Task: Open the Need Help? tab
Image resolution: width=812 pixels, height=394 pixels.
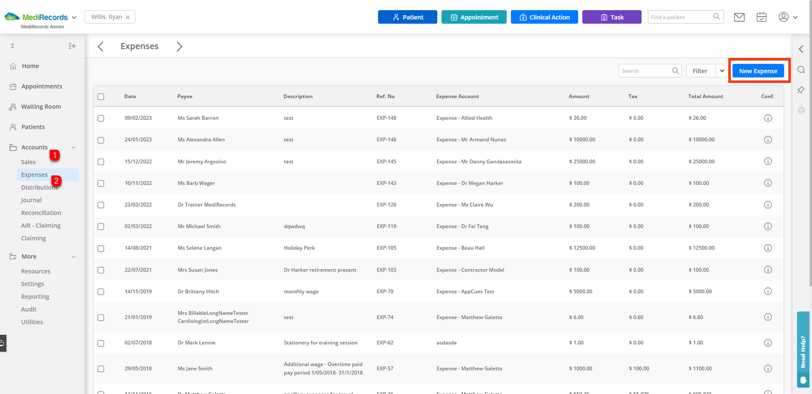Action: [x=803, y=349]
